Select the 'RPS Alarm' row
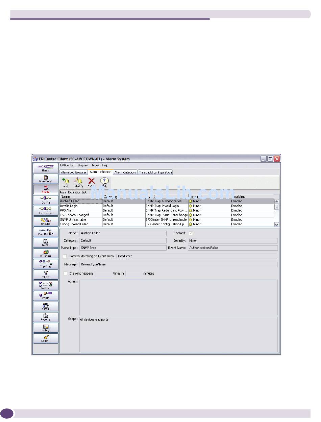321x422 pixels. point(167,210)
